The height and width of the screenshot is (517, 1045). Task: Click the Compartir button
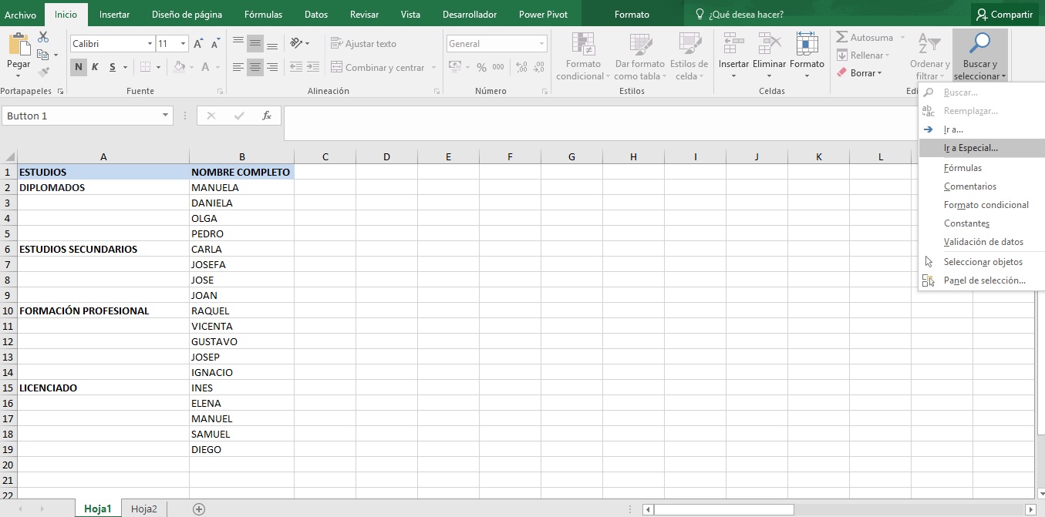(1003, 15)
